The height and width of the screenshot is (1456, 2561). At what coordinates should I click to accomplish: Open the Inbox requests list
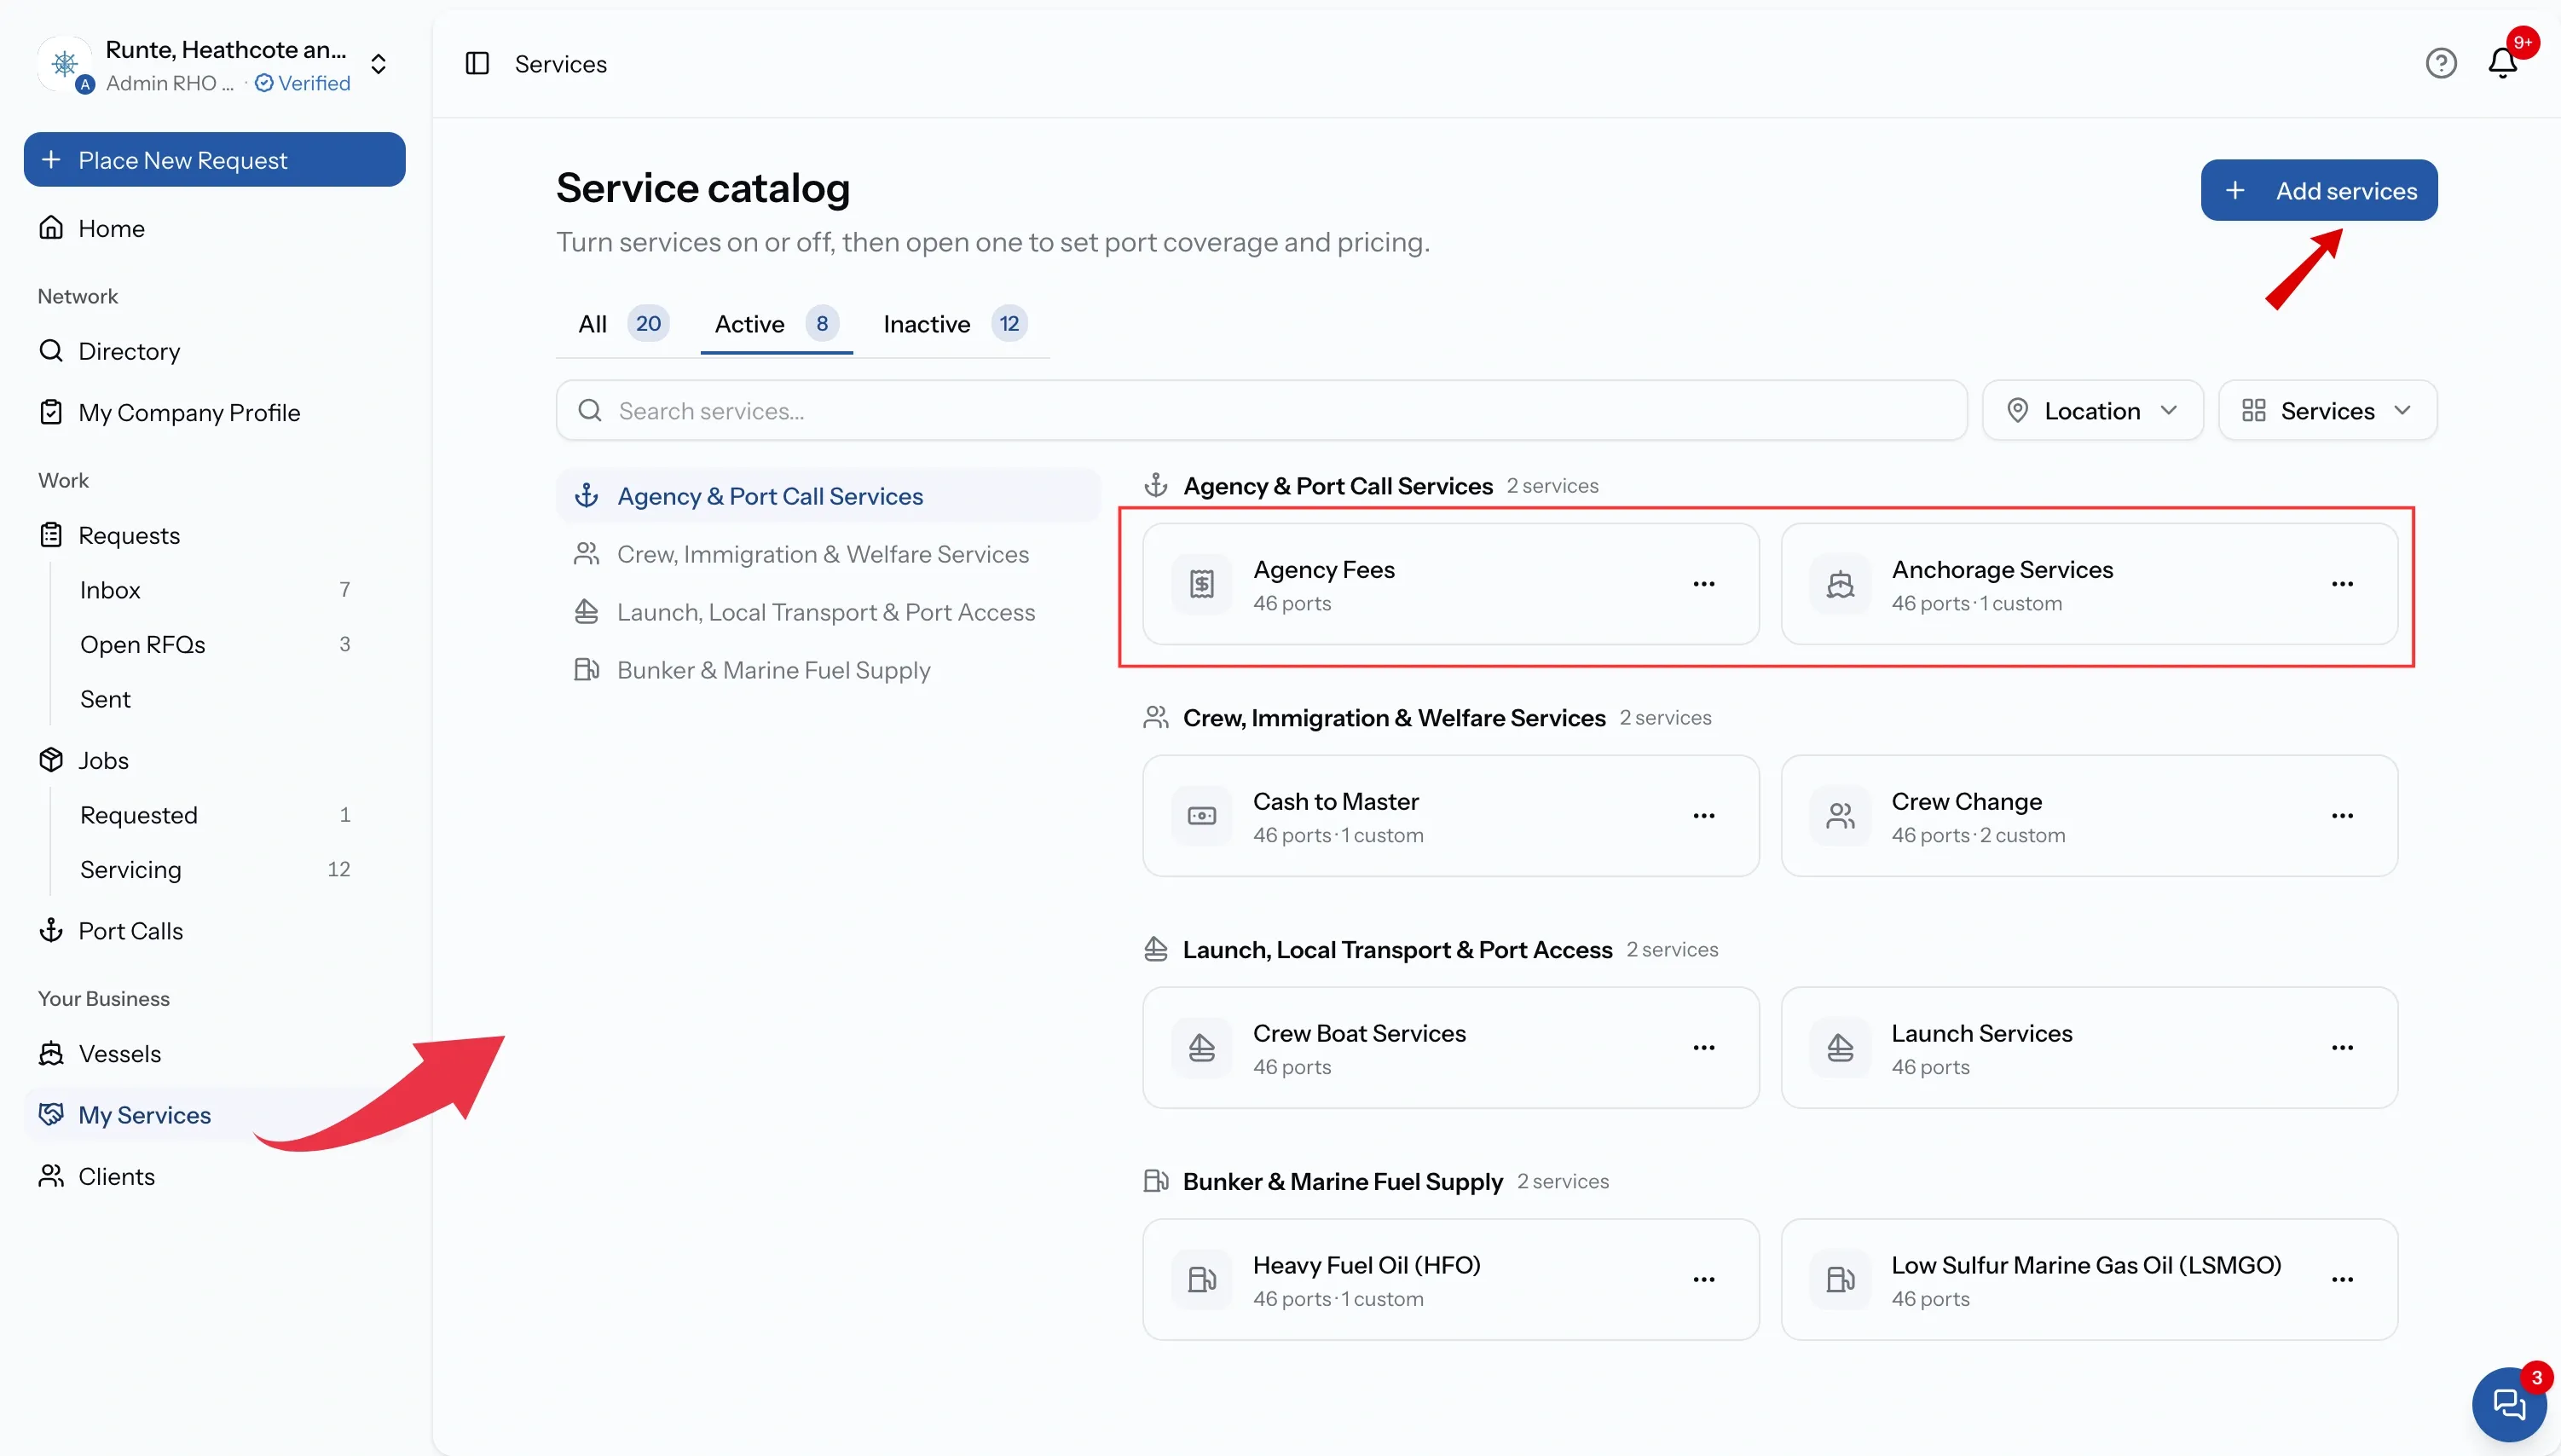coord(214,590)
